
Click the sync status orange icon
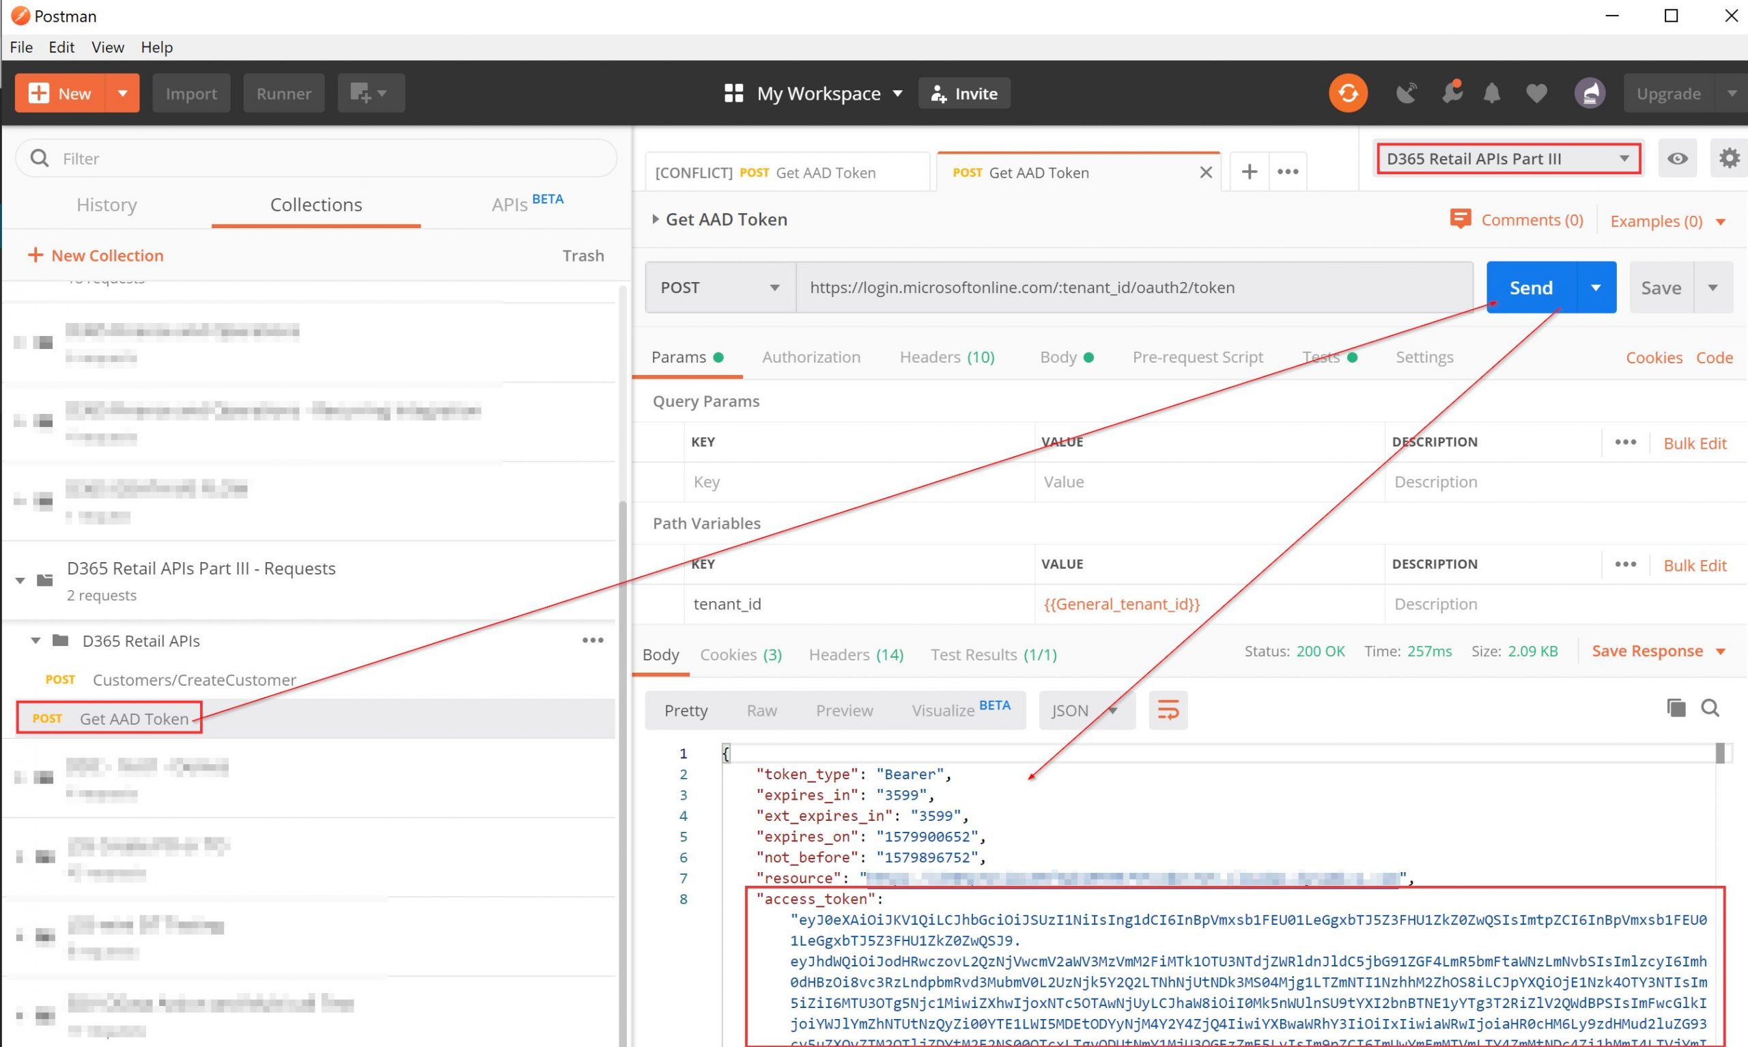click(x=1347, y=93)
